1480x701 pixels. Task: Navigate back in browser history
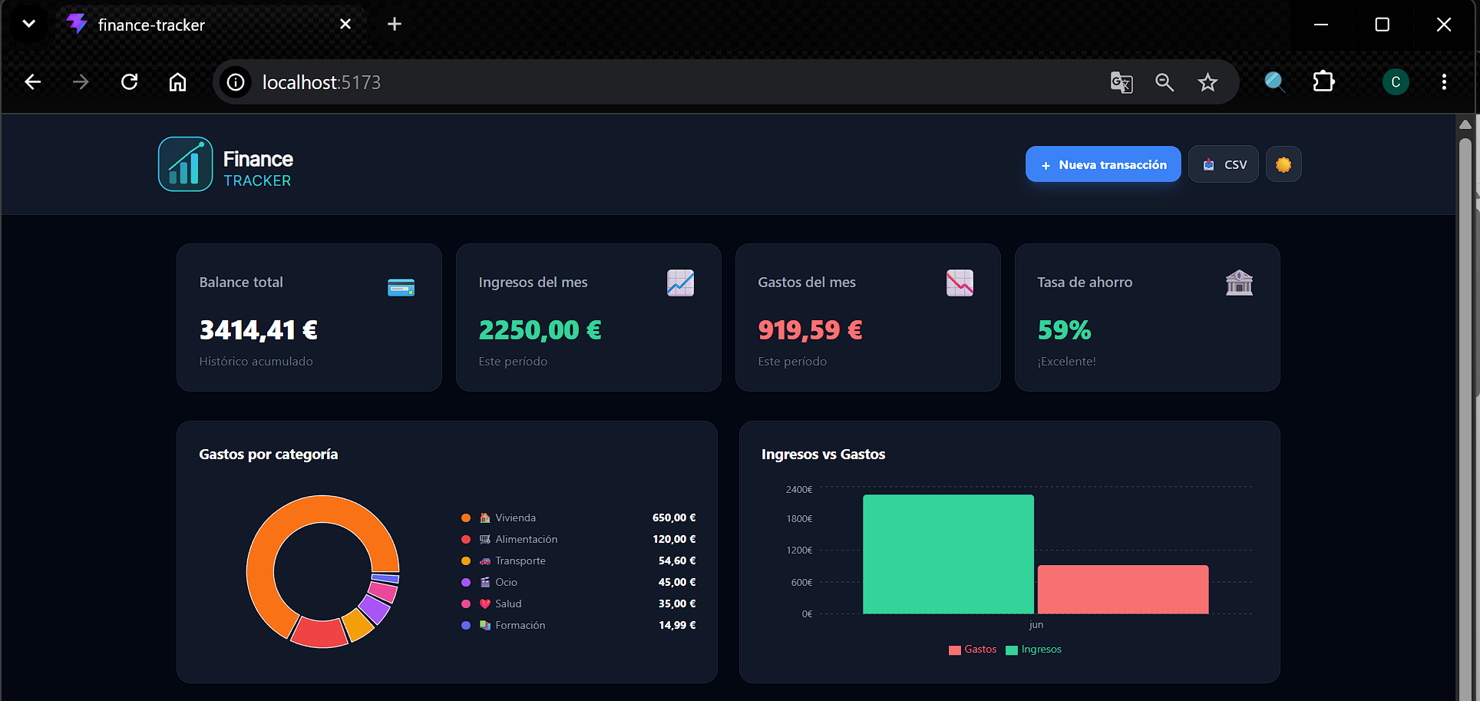click(33, 82)
